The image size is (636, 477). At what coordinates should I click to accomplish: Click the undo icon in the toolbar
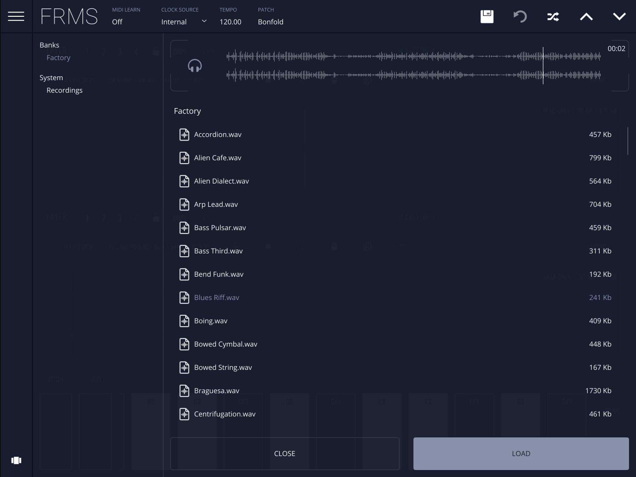tap(520, 16)
